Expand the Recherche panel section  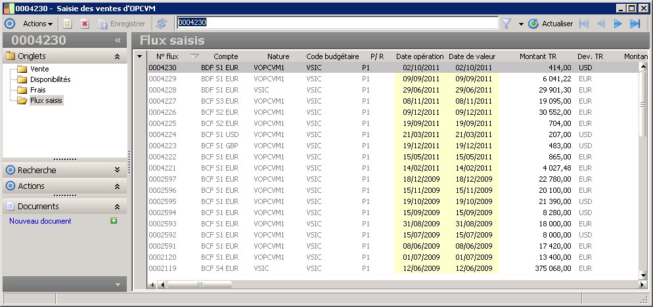(x=117, y=170)
